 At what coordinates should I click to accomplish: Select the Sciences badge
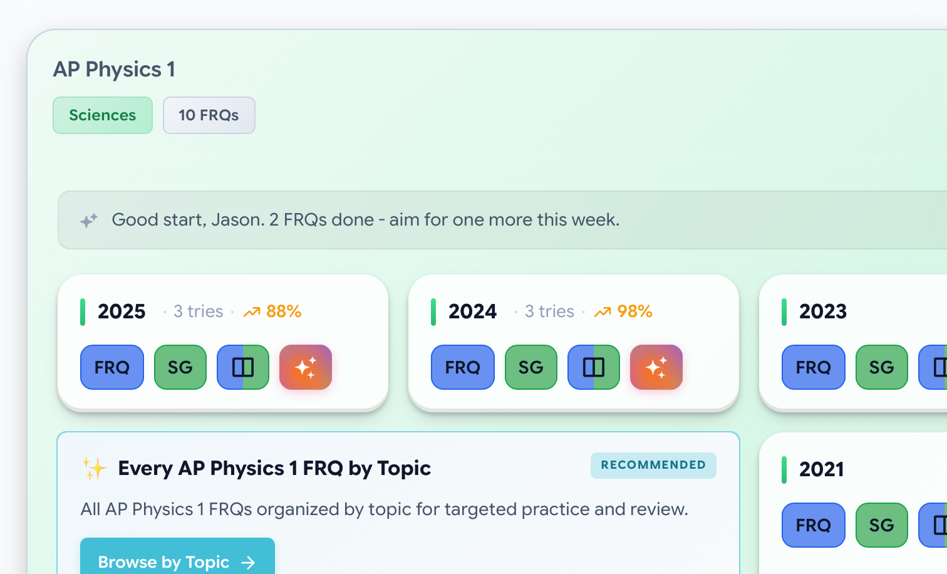102,115
